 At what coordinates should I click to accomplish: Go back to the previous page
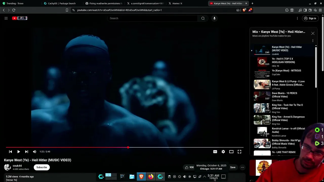click(4, 10)
